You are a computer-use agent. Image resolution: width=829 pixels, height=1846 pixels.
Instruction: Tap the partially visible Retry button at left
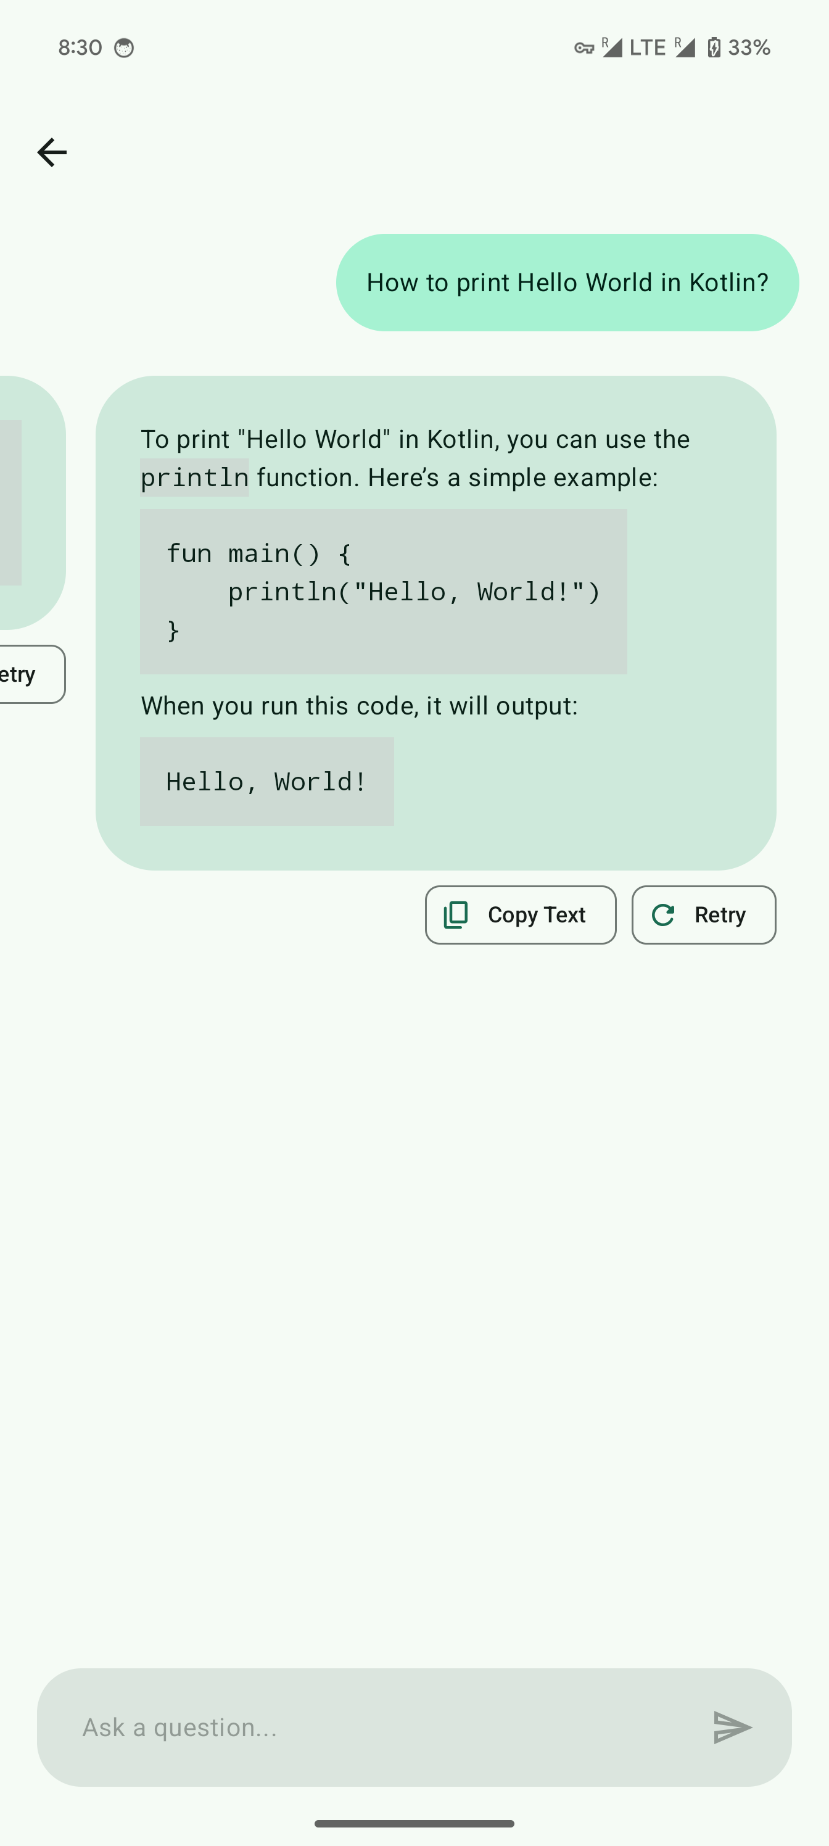(28, 674)
